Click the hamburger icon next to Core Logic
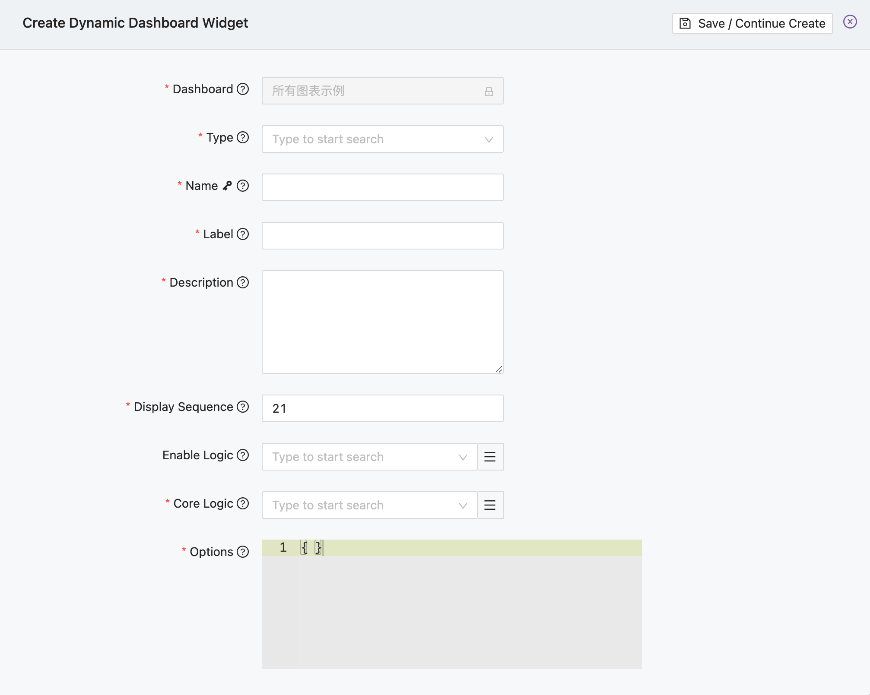870x695 pixels. (489, 505)
